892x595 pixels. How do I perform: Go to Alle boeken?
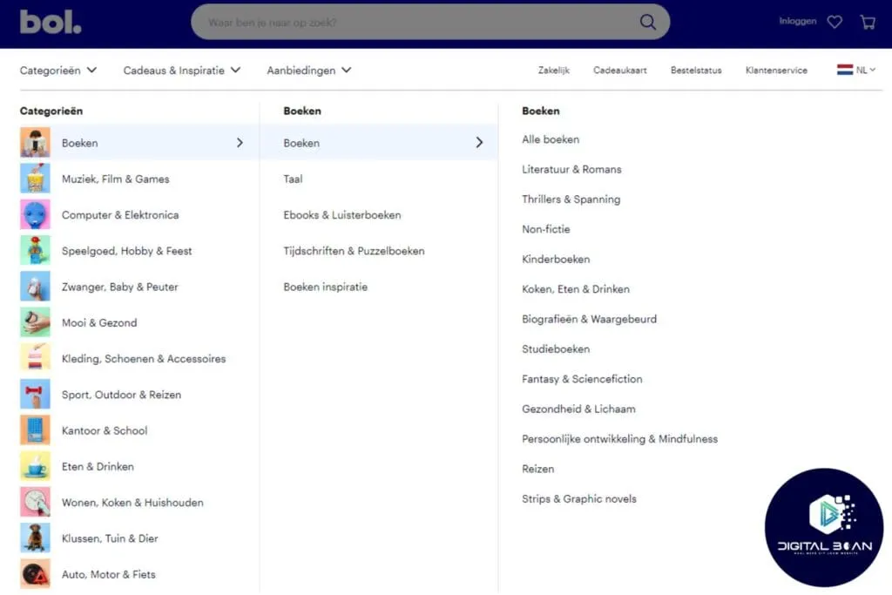[551, 139]
